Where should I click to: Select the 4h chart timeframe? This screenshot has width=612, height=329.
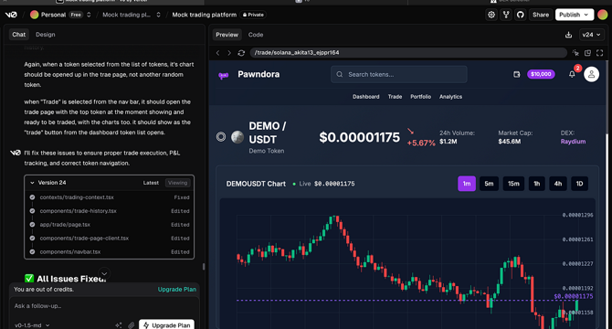[x=558, y=184]
